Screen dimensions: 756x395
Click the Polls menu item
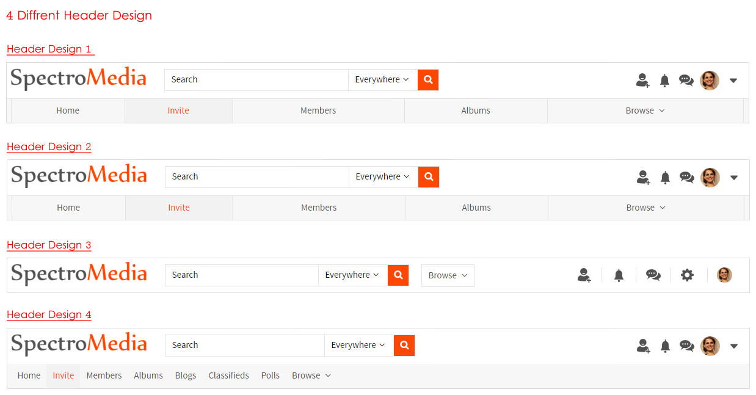[270, 375]
